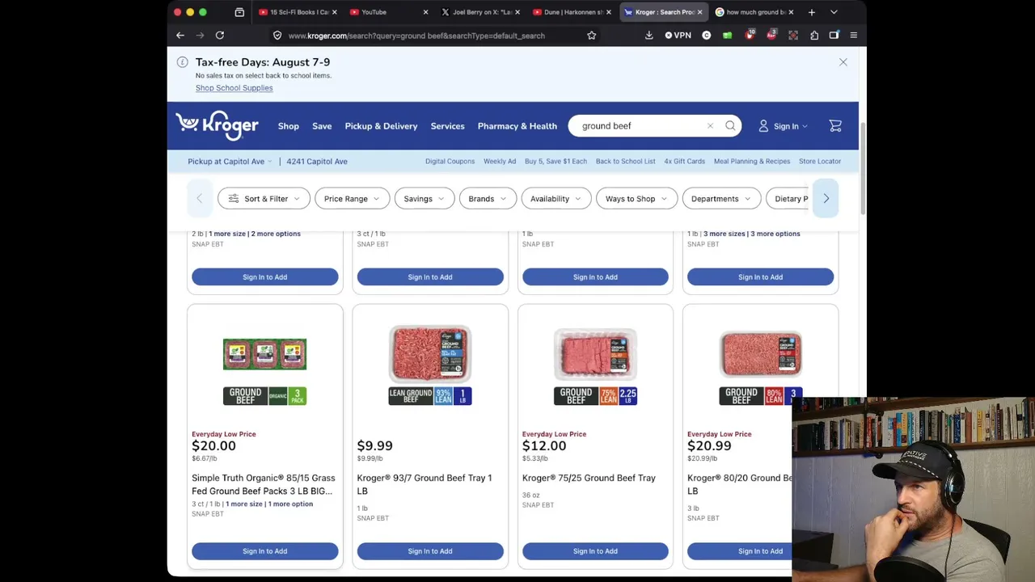Dismiss the Tax-free Days banner
The width and height of the screenshot is (1035, 582).
pyautogui.click(x=843, y=62)
